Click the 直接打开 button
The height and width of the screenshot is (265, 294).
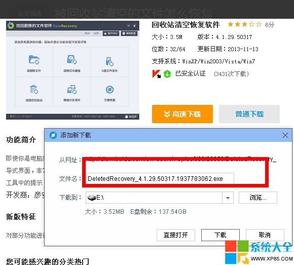[x=176, y=235]
